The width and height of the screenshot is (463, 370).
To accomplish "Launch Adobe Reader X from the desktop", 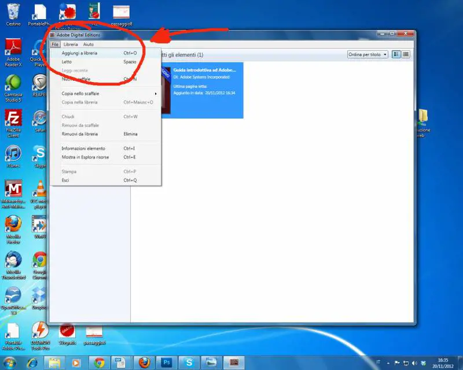I will [13, 53].
